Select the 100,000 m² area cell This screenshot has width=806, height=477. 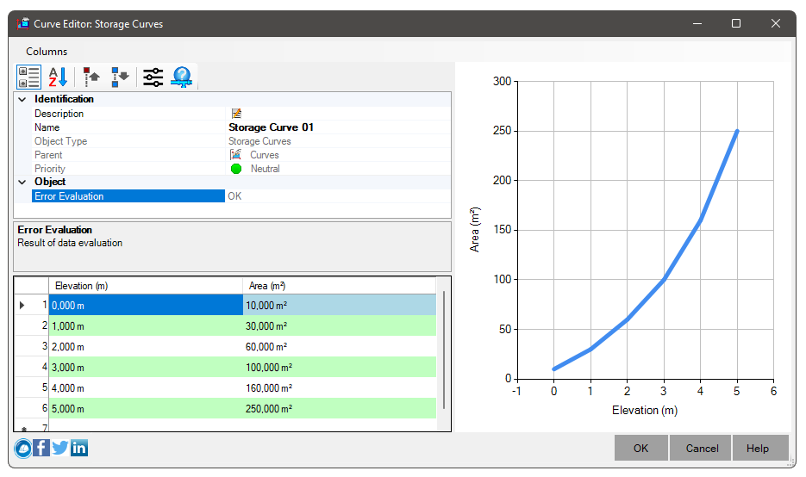[x=340, y=367]
